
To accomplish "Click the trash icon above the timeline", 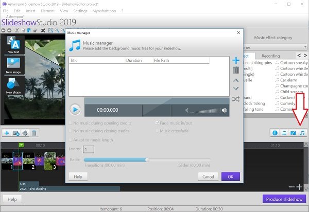I will (x=34, y=133).
